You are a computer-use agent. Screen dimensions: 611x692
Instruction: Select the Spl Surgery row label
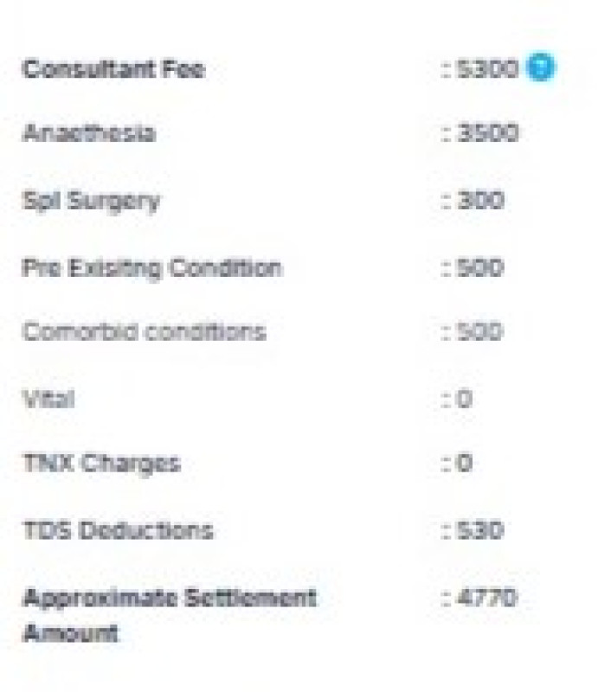pyautogui.click(x=91, y=201)
